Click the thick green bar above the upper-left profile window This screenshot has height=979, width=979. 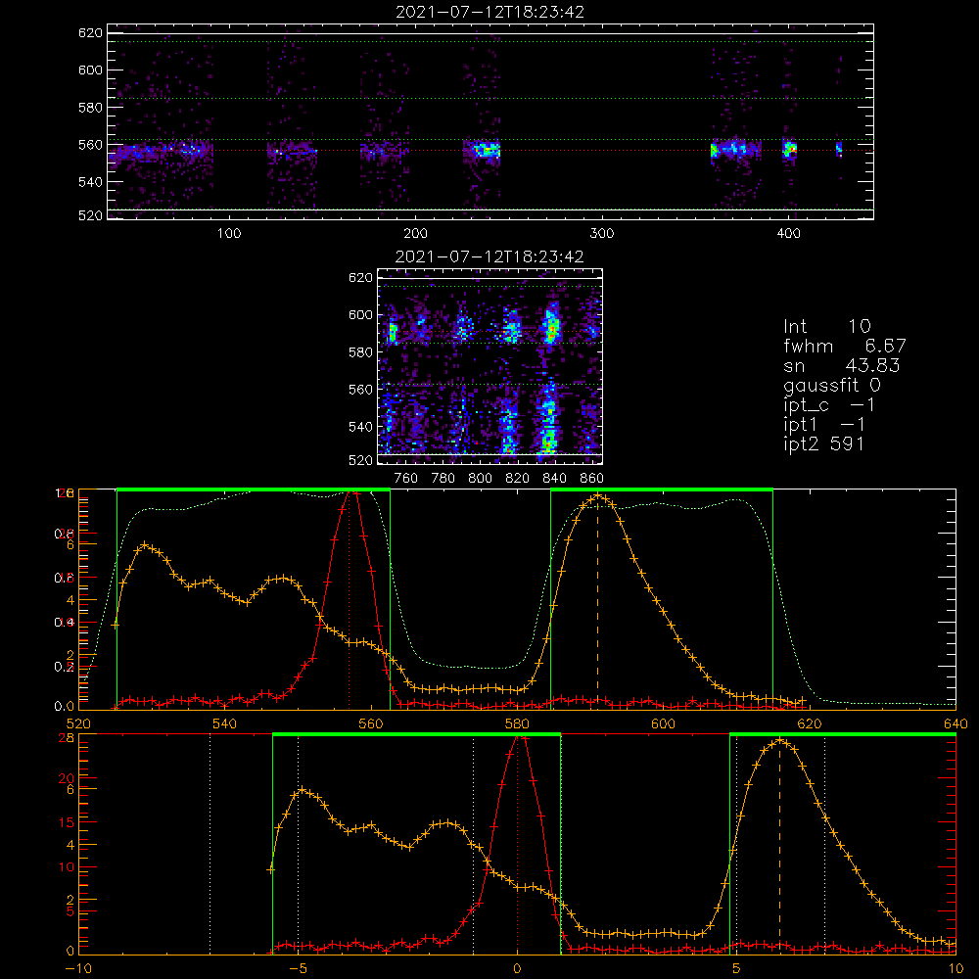pos(254,489)
